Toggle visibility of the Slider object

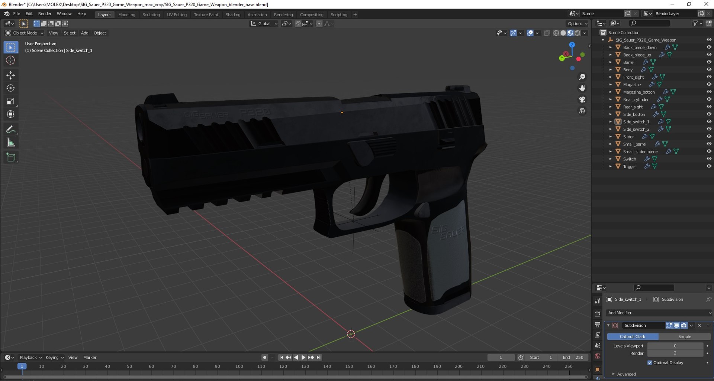(709, 137)
